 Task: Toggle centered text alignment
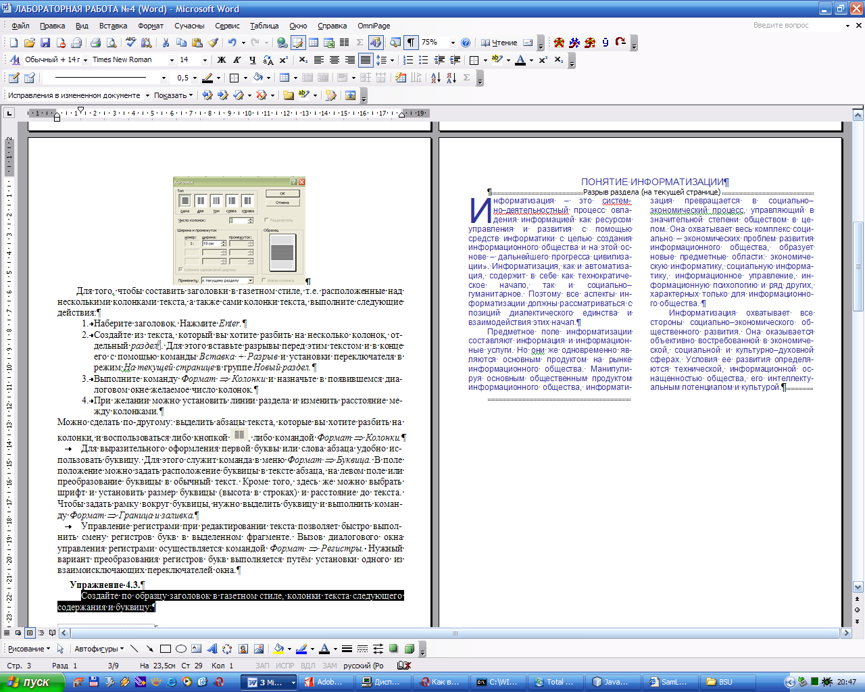(335, 60)
